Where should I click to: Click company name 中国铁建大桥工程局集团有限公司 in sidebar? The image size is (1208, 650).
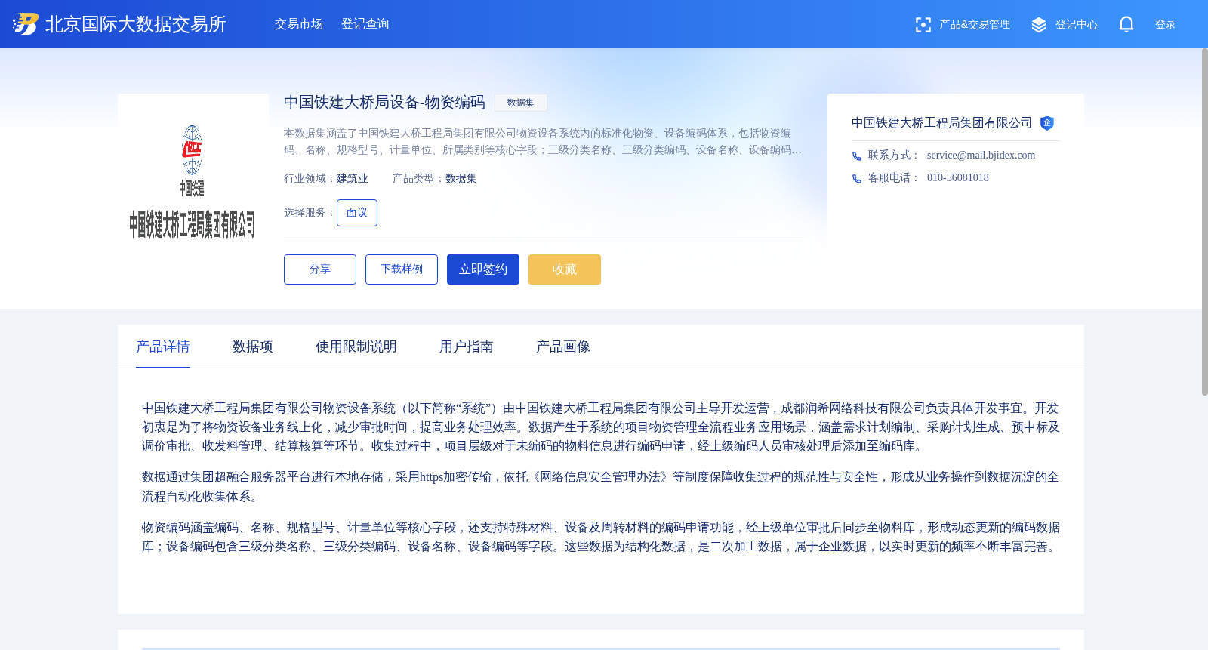click(x=941, y=123)
